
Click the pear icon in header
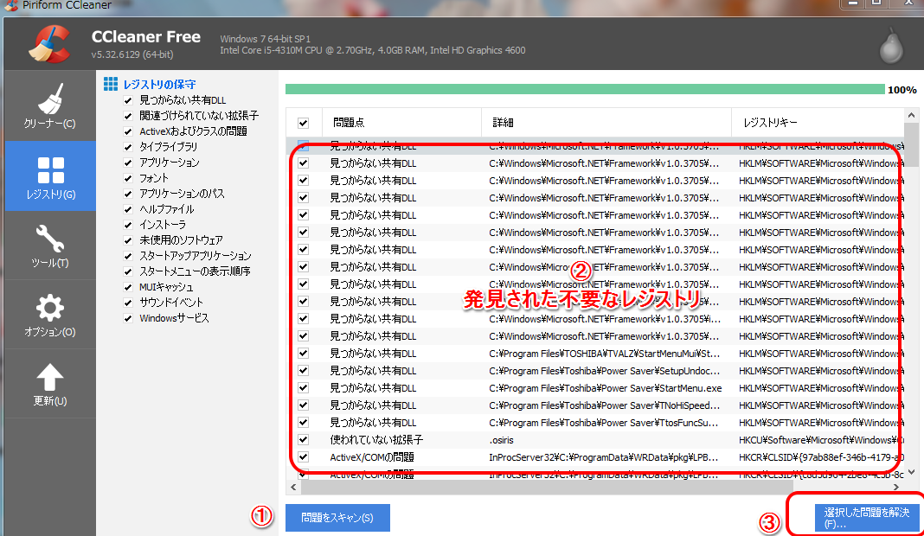pos(890,47)
